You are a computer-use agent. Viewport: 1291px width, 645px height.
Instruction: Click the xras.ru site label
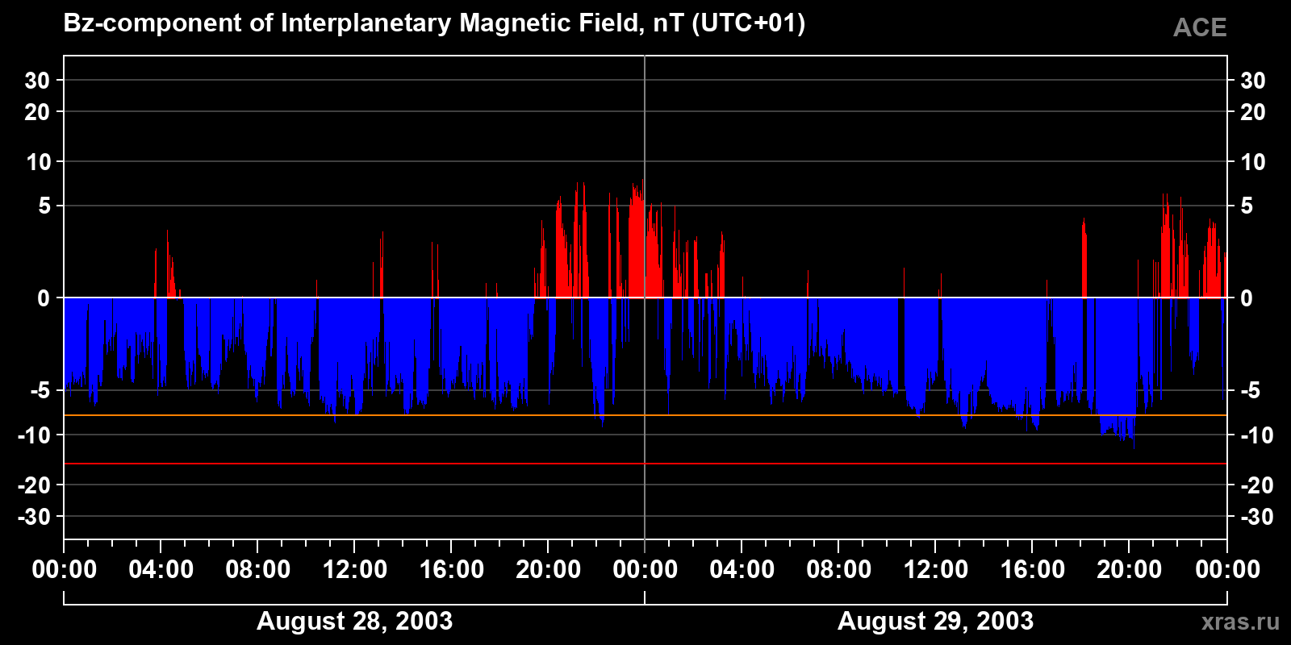(x=1241, y=622)
